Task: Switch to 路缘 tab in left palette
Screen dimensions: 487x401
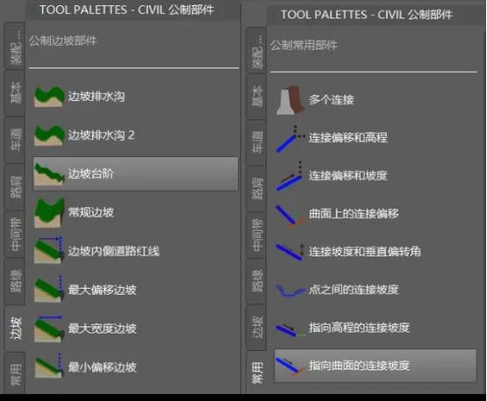Action: (x=15, y=282)
